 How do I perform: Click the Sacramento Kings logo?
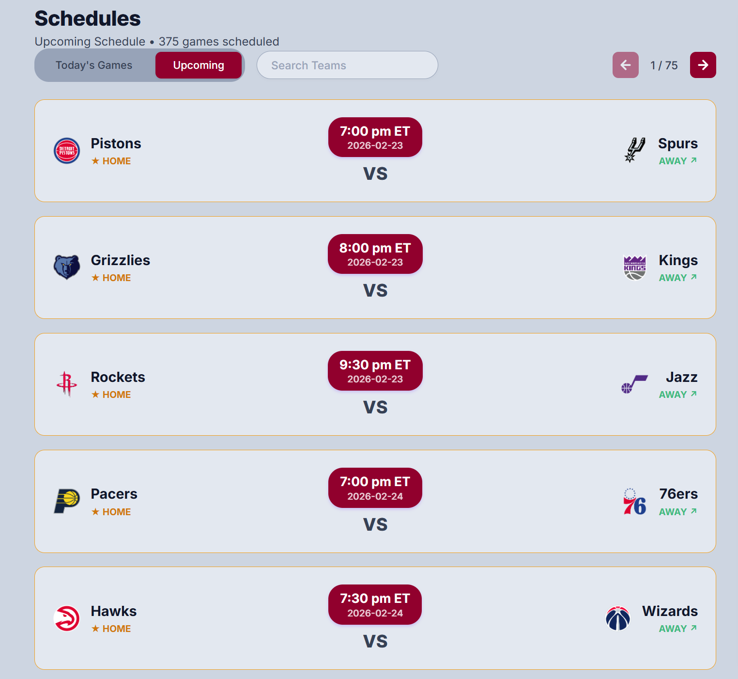click(x=634, y=268)
